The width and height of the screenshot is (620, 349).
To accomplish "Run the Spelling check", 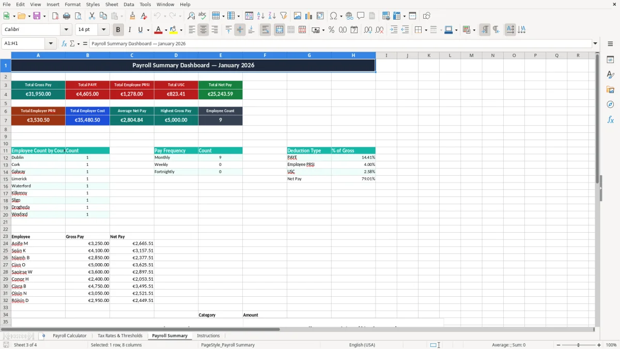I will [202, 16].
